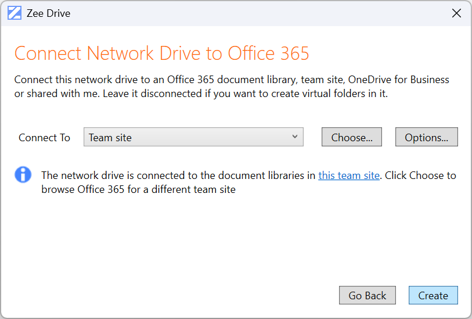Open the Connect To combo box

click(193, 138)
